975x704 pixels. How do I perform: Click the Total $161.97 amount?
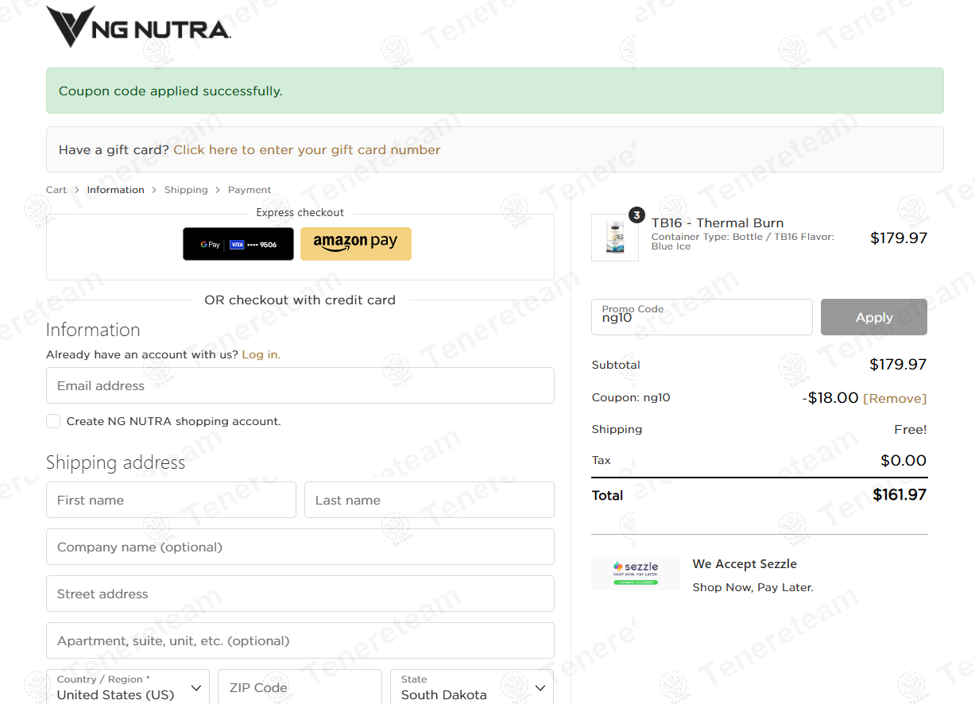(900, 494)
